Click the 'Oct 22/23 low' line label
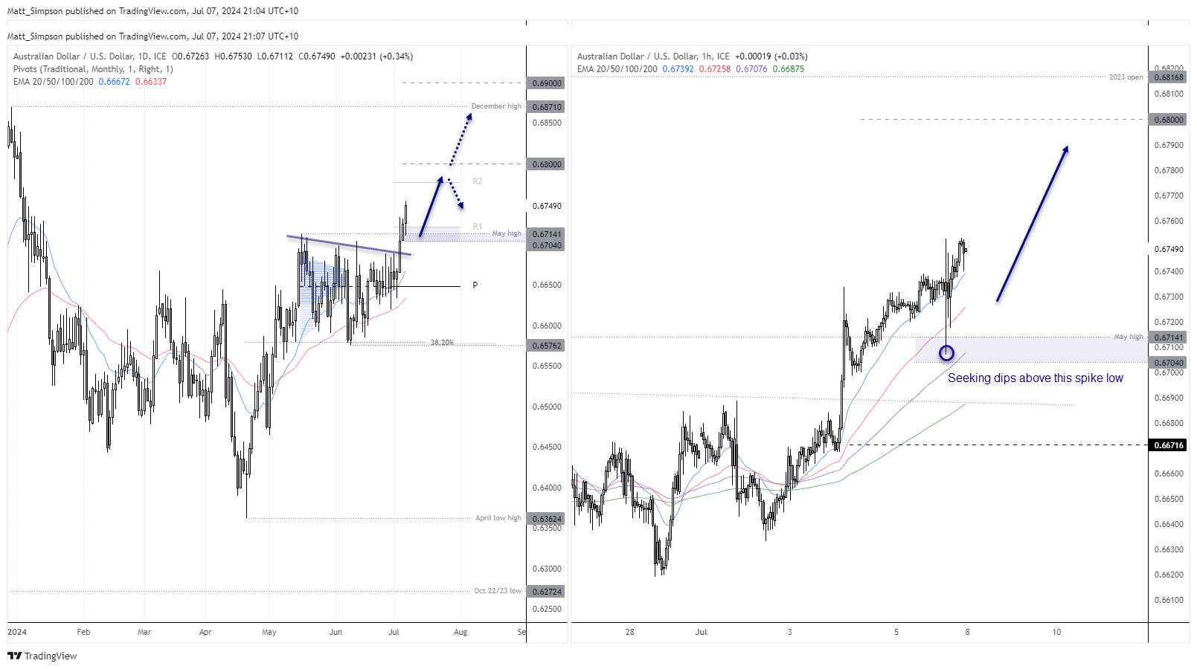1197x669 pixels. pos(498,591)
